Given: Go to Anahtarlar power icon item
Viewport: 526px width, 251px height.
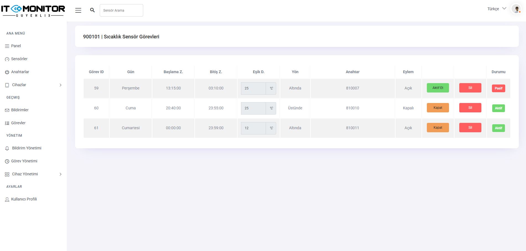Looking at the screenshot, I should click(20, 72).
